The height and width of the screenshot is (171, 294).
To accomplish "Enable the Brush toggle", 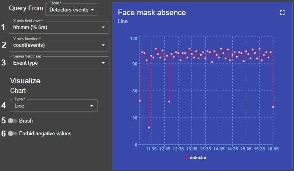I will 13,121.
